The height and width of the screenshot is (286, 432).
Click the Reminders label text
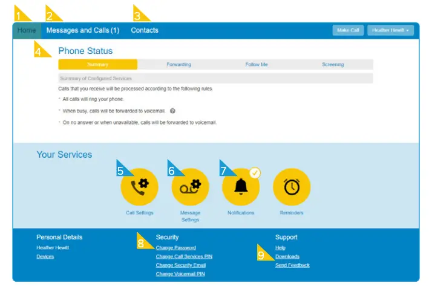[x=292, y=213]
